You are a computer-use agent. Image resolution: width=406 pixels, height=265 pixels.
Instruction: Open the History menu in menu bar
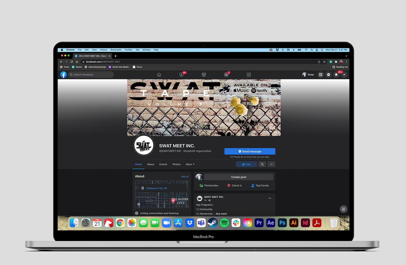(x=104, y=50)
